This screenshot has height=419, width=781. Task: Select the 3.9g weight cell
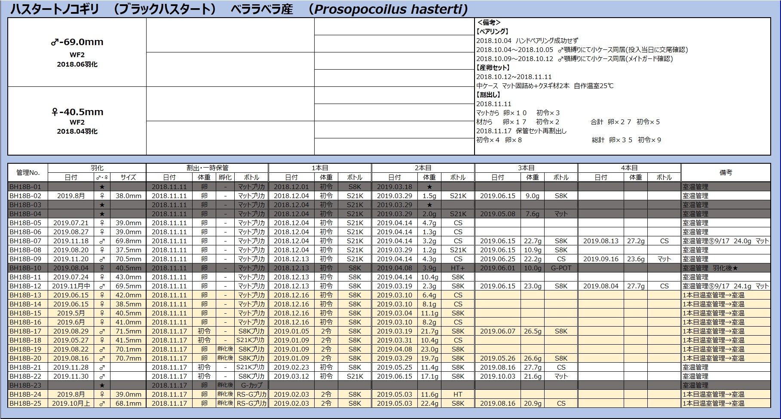coord(429,268)
